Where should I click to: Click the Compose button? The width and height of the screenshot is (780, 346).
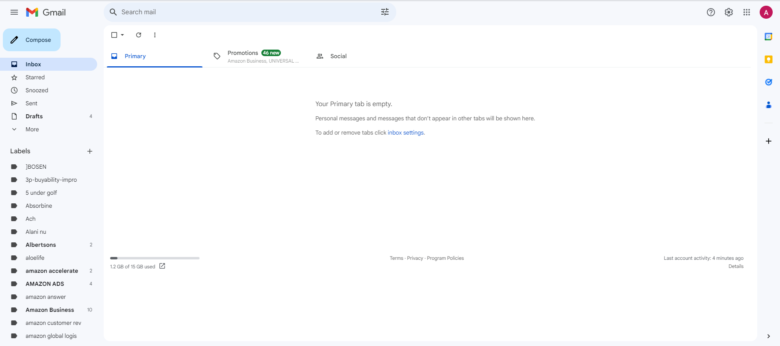tap(32, 40)
